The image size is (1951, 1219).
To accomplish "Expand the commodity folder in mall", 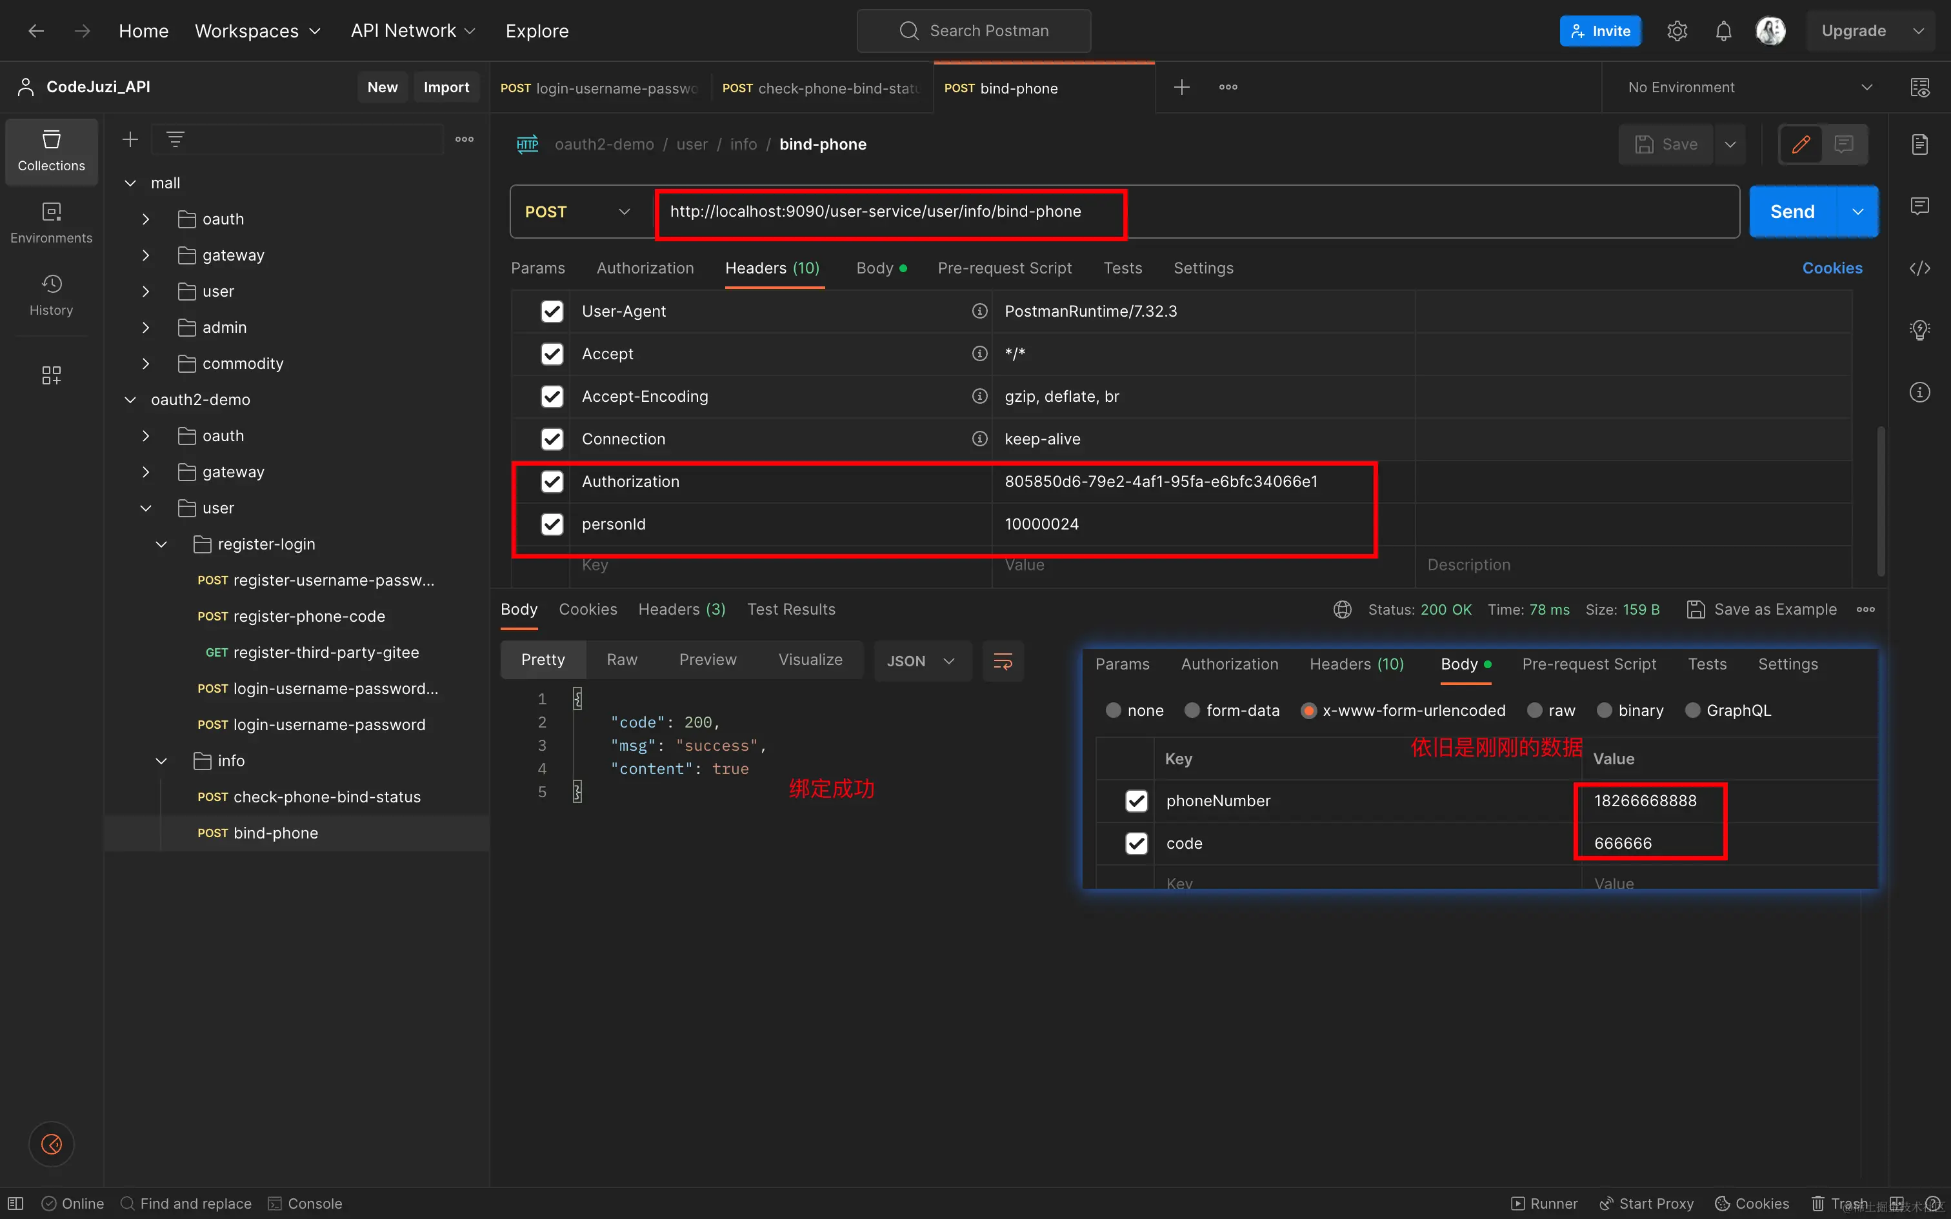I will [x=145, y=364].
